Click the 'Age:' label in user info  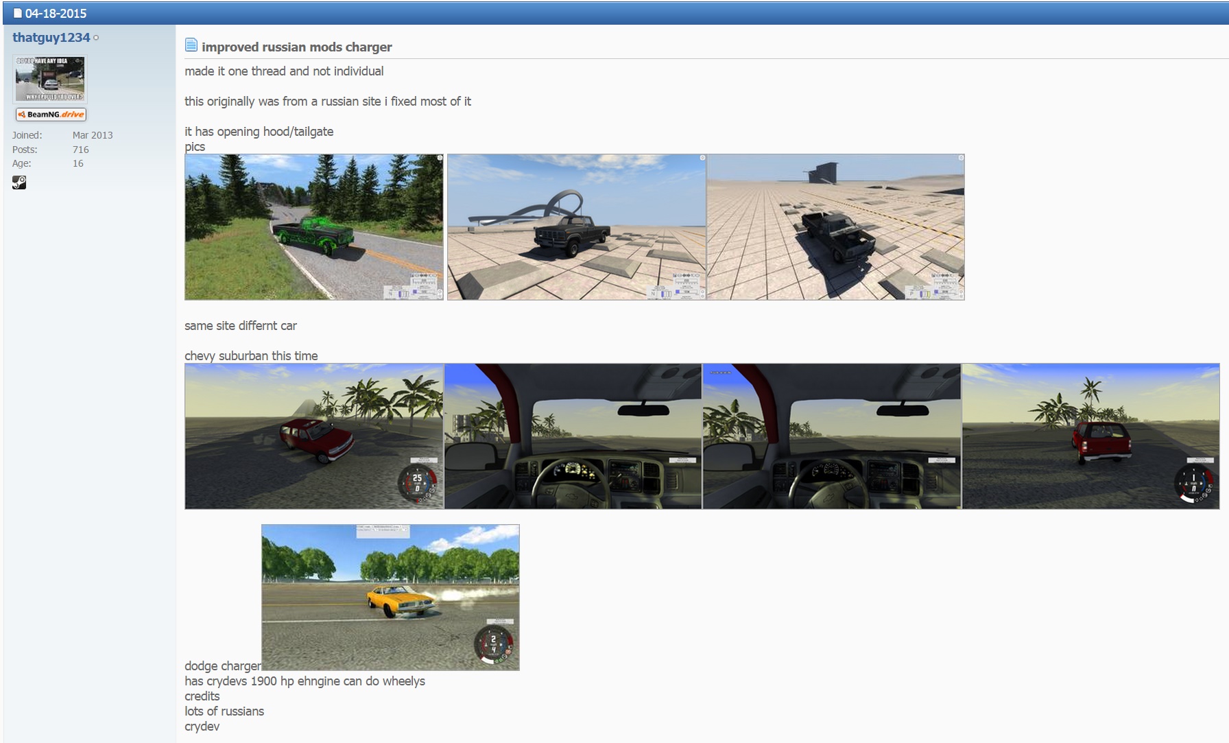[22, 163]
